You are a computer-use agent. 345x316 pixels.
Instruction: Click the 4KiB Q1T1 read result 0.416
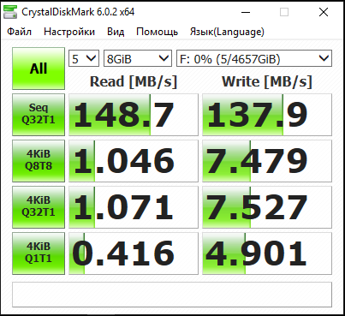(x=134, y=253)
